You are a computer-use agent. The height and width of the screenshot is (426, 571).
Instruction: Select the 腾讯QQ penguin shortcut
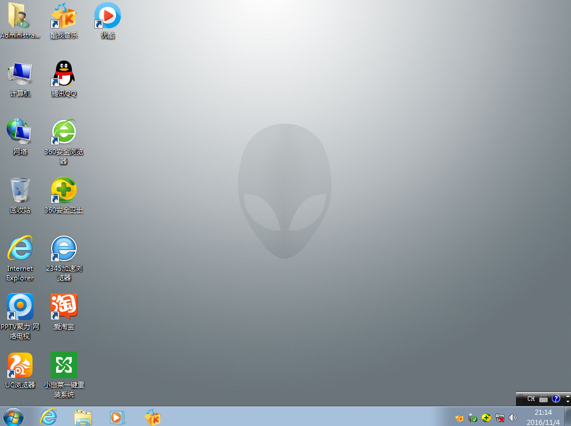pos(64,79)
